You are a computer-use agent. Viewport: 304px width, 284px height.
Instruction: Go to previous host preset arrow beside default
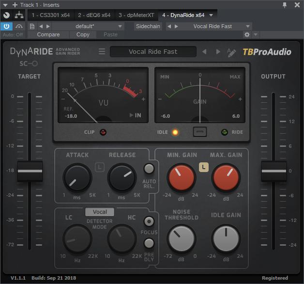coord(41,26)
